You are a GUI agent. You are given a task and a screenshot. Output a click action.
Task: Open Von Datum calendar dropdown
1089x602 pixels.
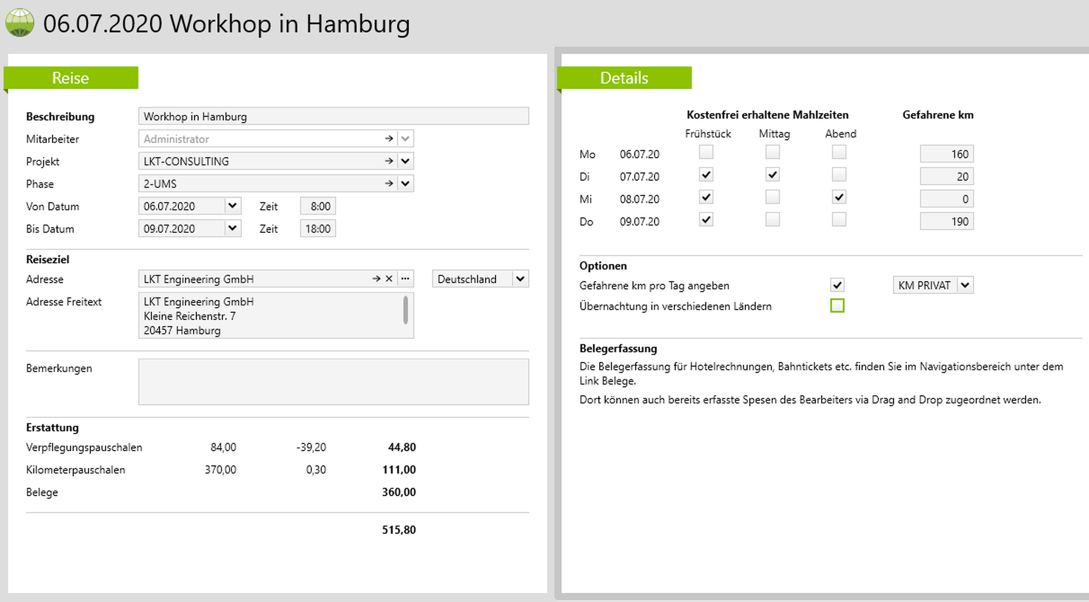click(x=232, y=206)
